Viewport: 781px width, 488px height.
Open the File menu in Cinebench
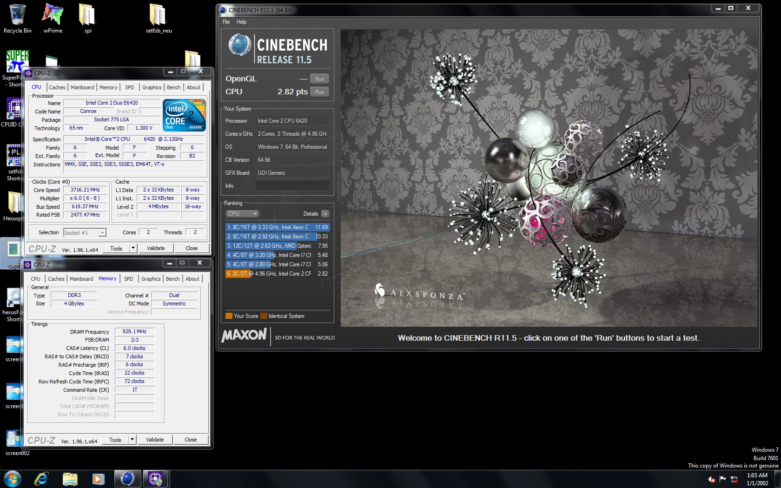(x=226, y=22)
